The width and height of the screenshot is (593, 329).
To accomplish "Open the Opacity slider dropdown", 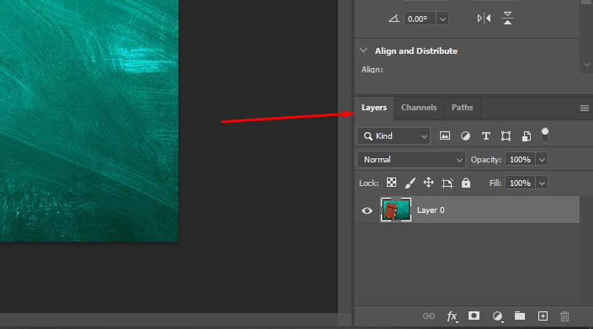I will tap(542, 160).
